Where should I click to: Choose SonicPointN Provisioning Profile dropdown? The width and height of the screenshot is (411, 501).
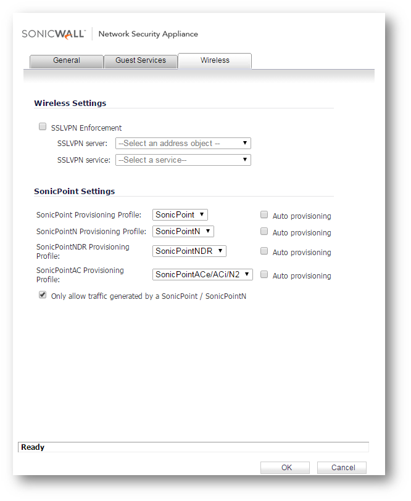[183, 232]
